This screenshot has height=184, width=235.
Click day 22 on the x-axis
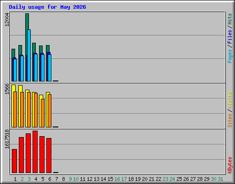pos(158,179)
